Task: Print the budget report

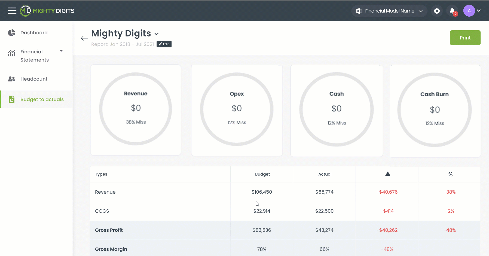Action: (x=465, y=38)
